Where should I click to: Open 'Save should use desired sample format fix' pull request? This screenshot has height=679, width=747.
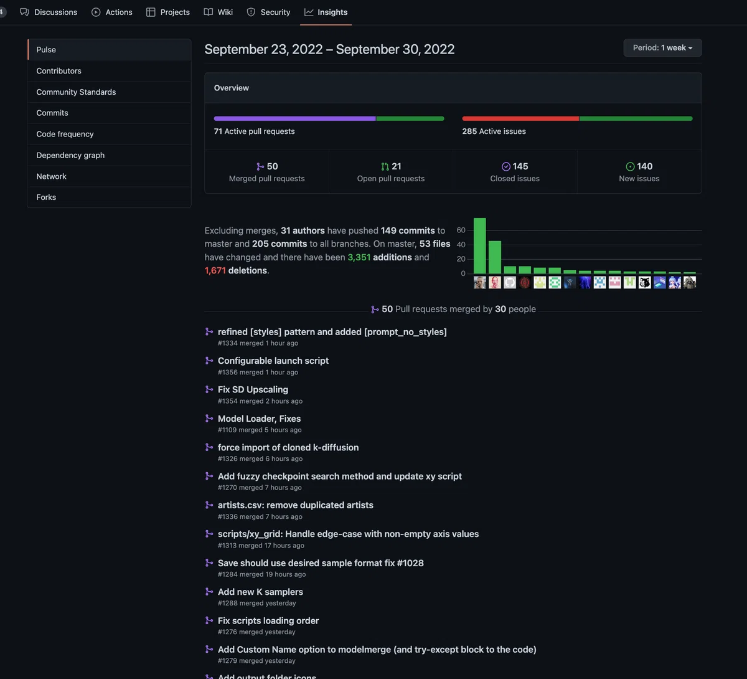[x=321, y=563]
